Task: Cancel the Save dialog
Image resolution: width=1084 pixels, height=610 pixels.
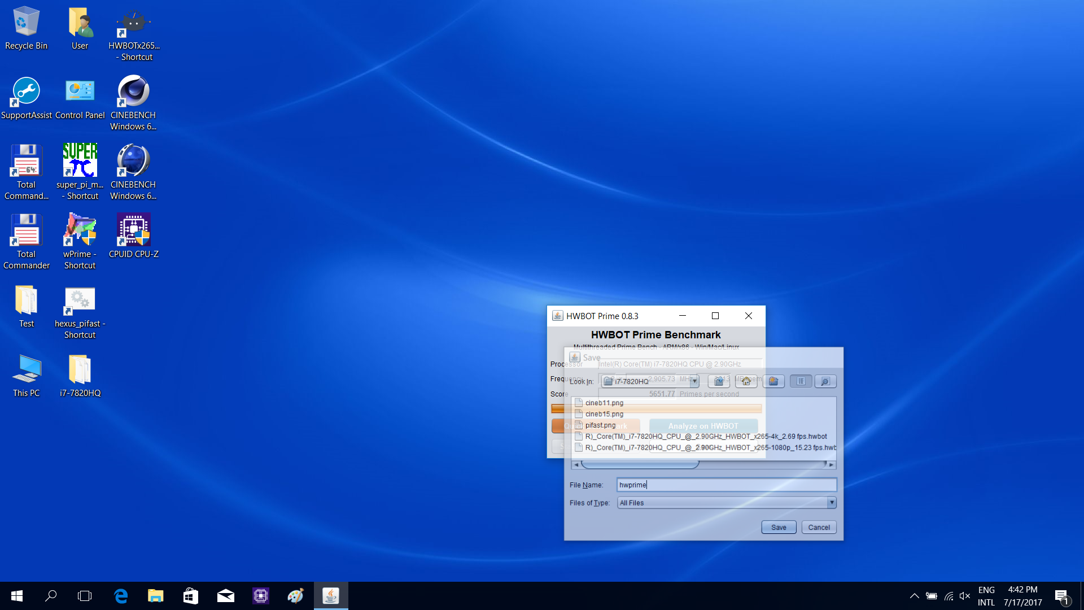Action: point(819,527)
